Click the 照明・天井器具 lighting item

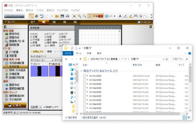(15, 70)
